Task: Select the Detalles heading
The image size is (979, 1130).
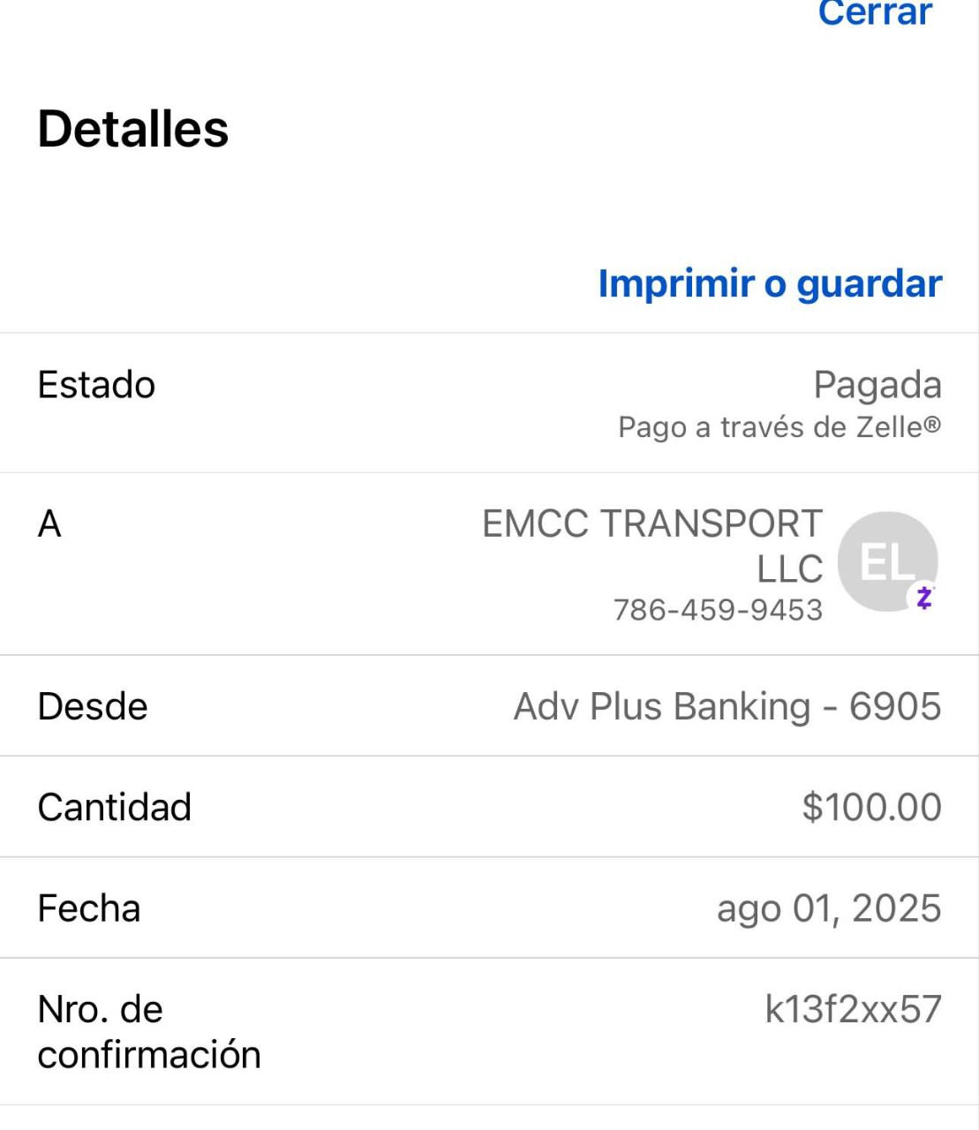Action: 133,129
